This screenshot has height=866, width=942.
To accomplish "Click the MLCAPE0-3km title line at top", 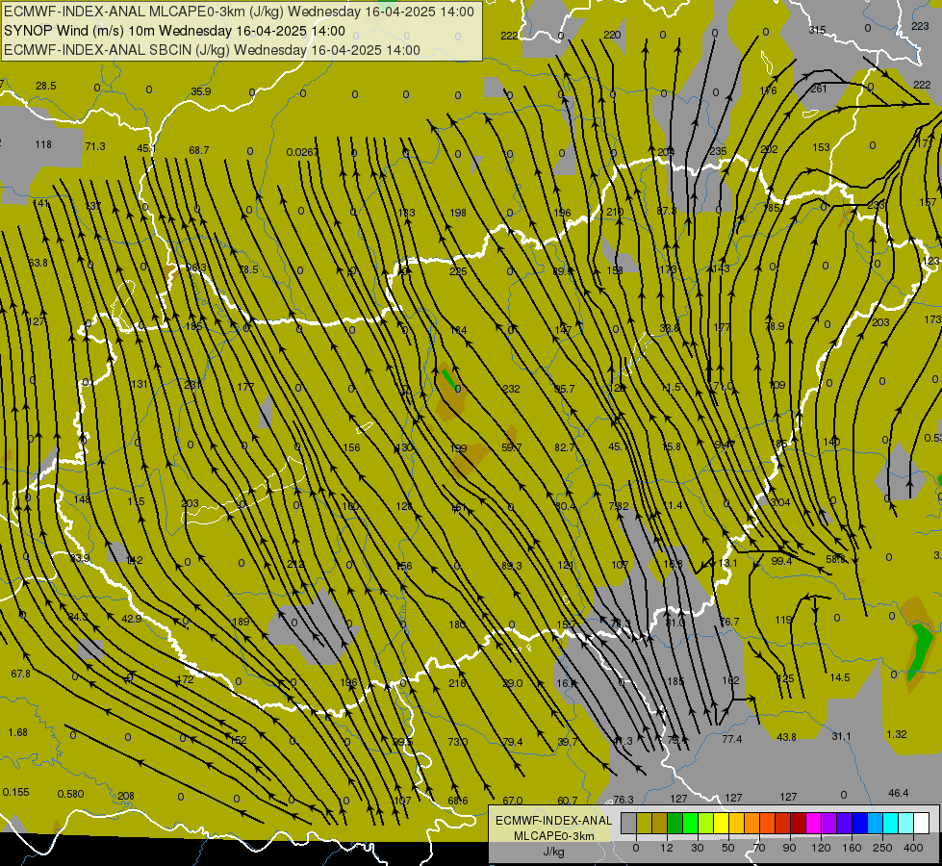I will 239,12.
